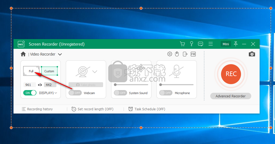Select Custom recording area
Screen dimensions: 275x144
pos(49,71)
